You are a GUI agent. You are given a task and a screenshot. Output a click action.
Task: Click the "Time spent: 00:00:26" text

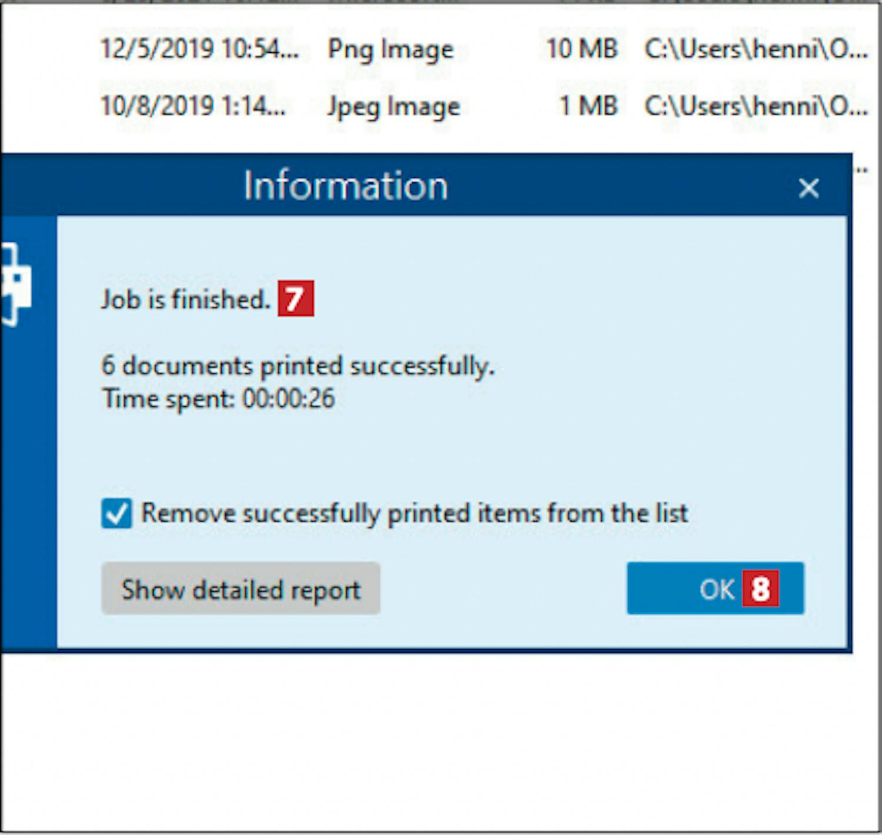point(218,399)
